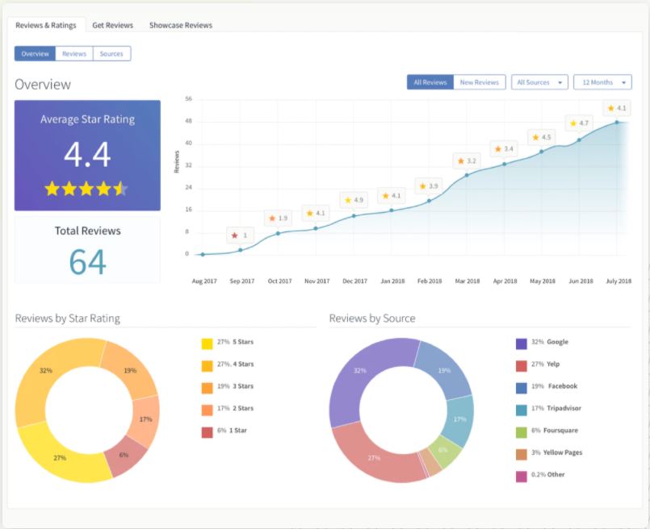Click the Tripadvisor color swatch

tap(522, 408)
